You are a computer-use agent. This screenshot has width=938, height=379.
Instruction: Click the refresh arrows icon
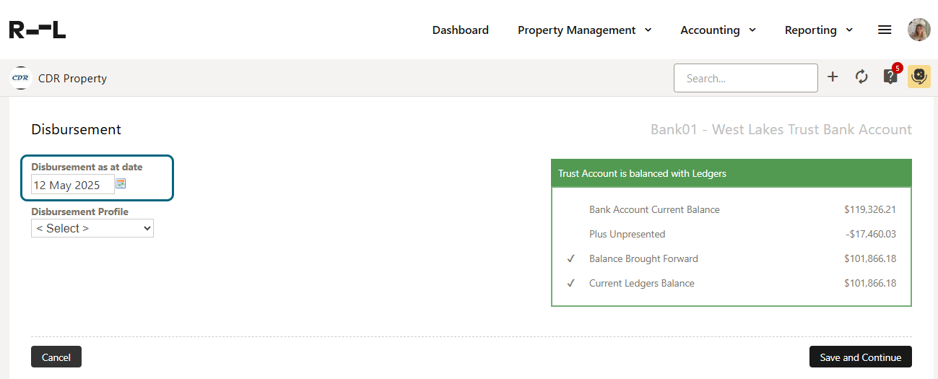[861, 77]
